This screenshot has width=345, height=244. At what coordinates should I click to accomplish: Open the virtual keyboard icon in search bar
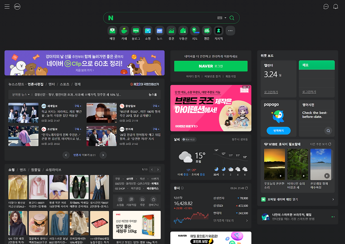coord(220,18)
